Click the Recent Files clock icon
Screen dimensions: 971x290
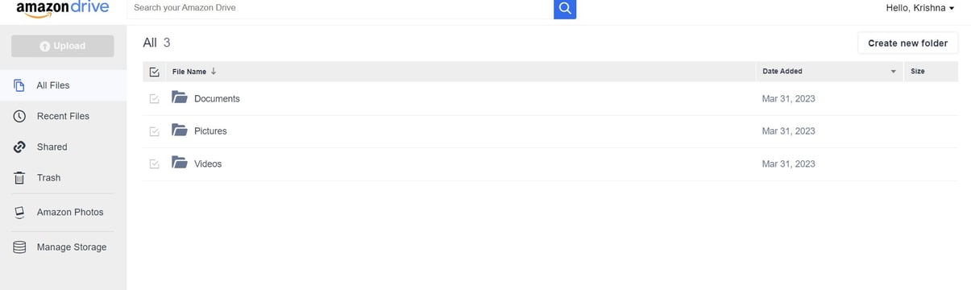[19, 116]
